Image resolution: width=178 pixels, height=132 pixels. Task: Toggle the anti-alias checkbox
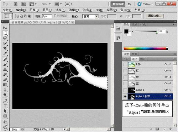(55, 16)
